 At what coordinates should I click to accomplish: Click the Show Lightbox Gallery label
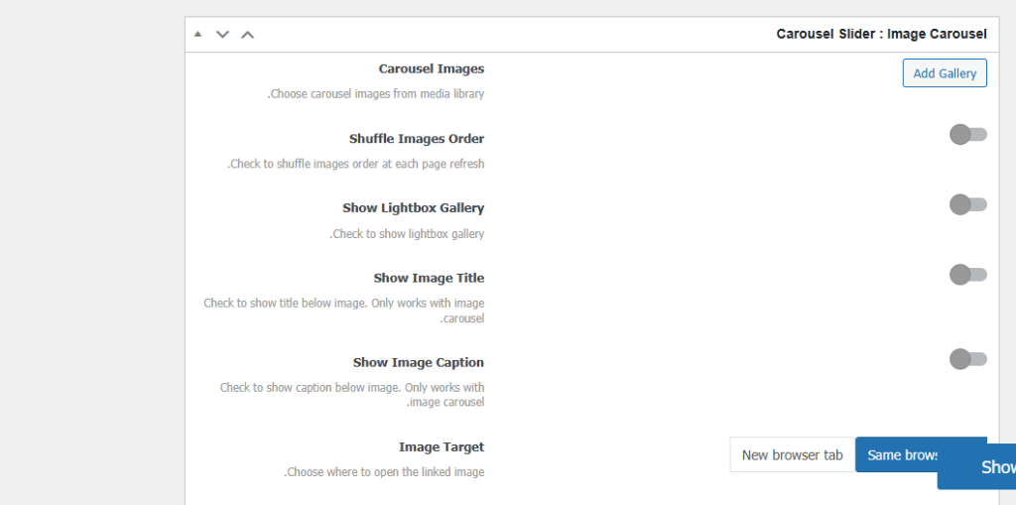[x=413, y=208]
